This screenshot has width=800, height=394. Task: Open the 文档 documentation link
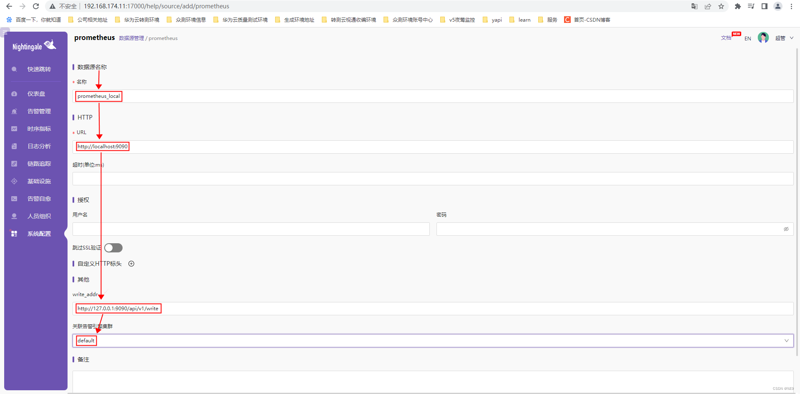[x=726, y=38]
